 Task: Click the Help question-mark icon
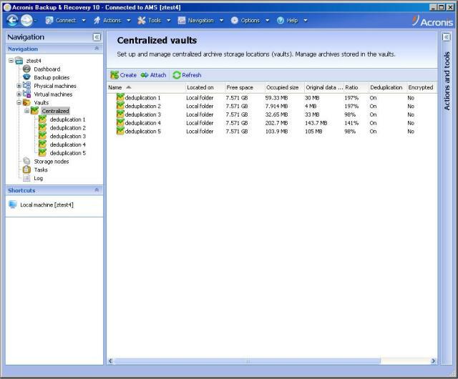(x=281, y=20)
